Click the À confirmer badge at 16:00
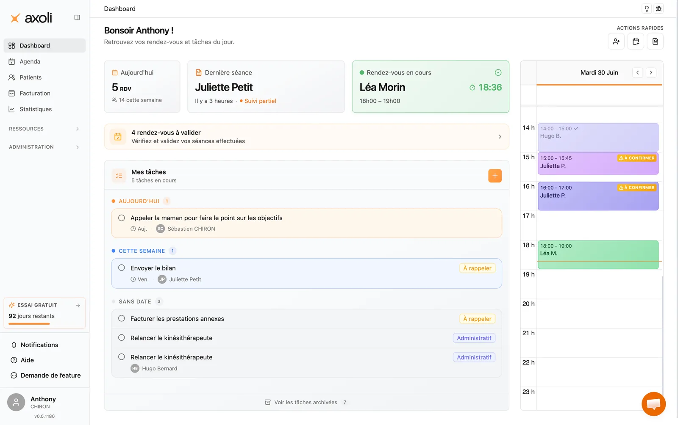 pyautogui.click(x=637, y=188)
